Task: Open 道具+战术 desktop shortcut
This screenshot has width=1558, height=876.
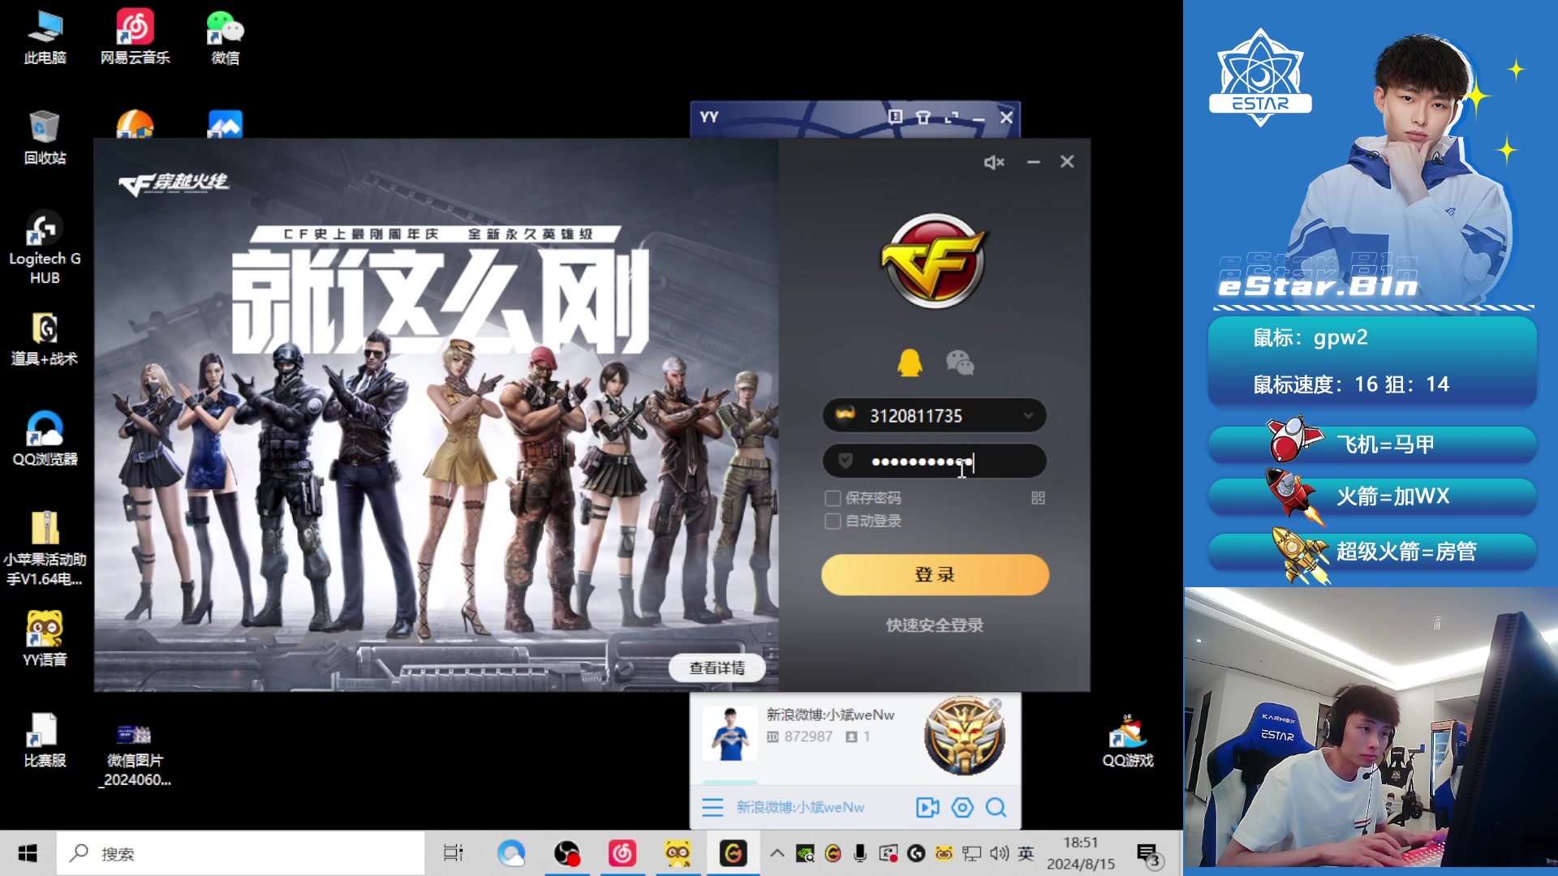Action: click(x=45, y=338)
